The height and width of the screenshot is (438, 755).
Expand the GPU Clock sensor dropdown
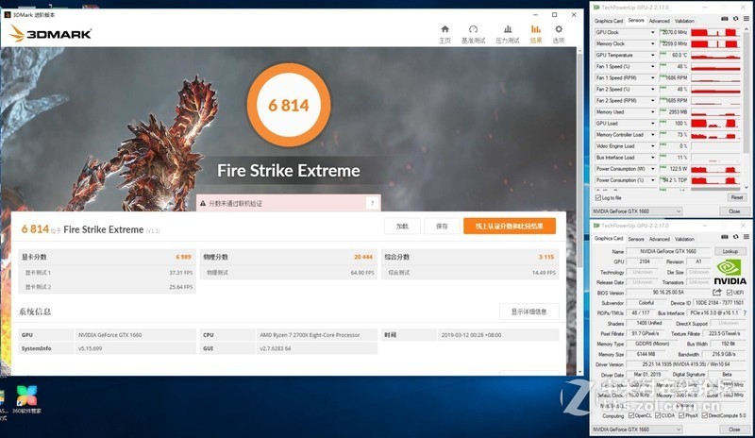coord(653,32)
